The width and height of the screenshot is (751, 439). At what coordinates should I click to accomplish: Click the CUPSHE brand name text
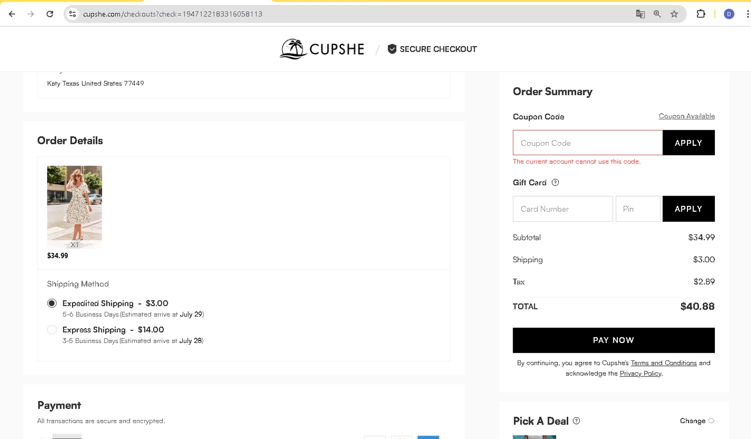pos(337,49)
